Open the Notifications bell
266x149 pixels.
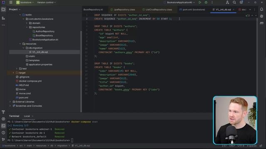(261, 10)
